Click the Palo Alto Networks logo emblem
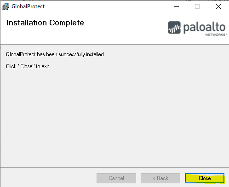Screen dimensions: 229x187 click(174, 28)
